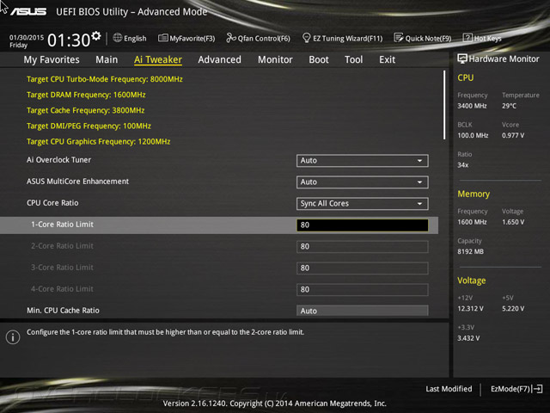
Task: Click the settings list scrollbar
Action: pos(444,105)
